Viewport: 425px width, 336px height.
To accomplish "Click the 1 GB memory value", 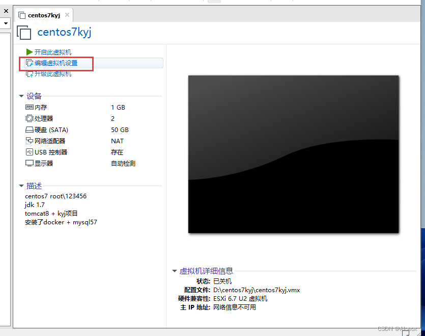I will [118, 108].
